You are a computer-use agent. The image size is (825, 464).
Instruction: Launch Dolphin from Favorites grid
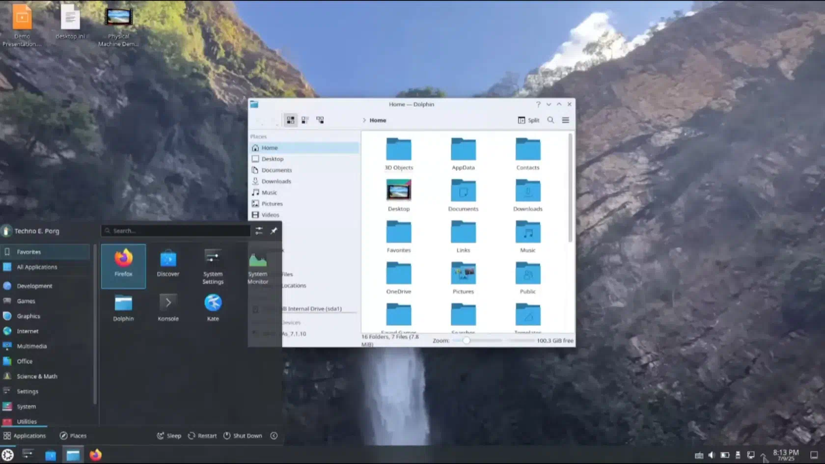pos(123,308)
